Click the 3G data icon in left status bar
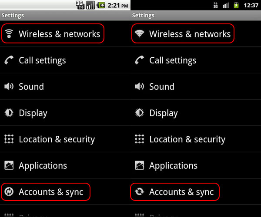The width and height of the screenshot is (261, 217). tap(80, 5)
